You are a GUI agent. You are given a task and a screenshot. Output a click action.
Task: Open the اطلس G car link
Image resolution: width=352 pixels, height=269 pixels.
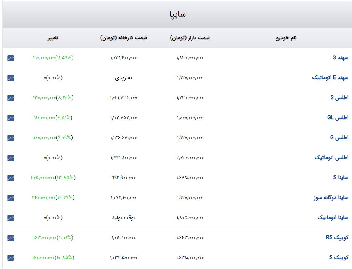pyautogui.click(x=339, y=138)
